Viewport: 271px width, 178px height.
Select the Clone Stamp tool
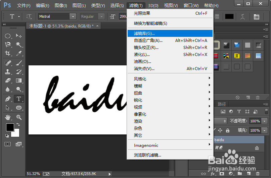click(x=8, y=72)
